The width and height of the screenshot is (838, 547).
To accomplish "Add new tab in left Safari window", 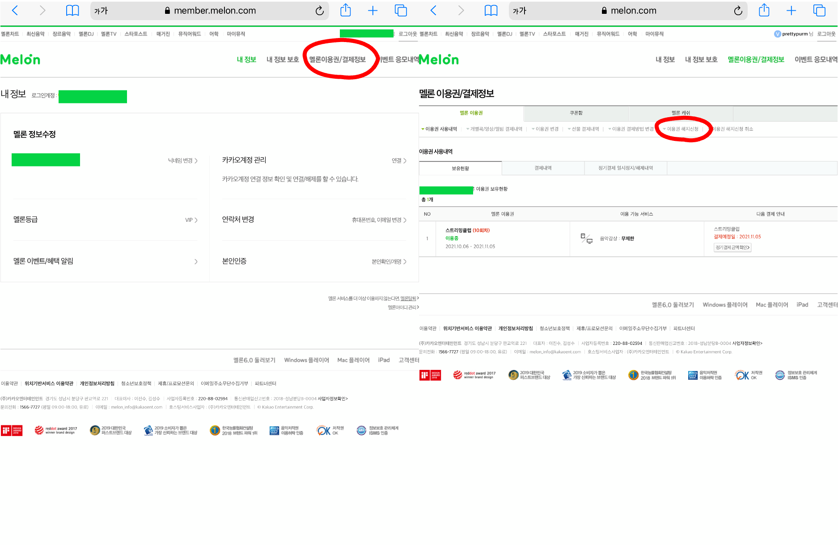I will click(x=372, y=11).
